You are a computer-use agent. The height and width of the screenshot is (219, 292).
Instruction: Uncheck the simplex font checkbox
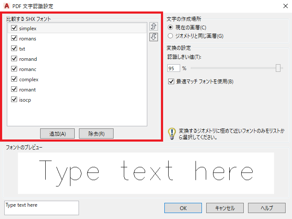14,28
